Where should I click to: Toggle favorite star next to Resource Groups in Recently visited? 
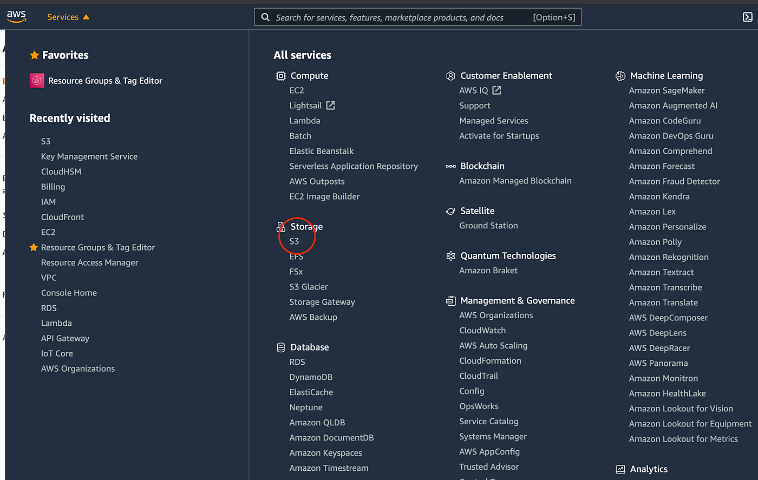pyautogui.click(x=34, y=247)
